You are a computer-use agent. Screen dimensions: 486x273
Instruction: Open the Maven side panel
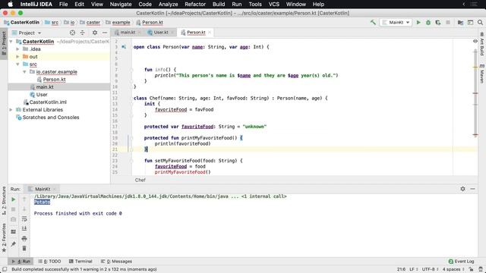tap(482, 74)
